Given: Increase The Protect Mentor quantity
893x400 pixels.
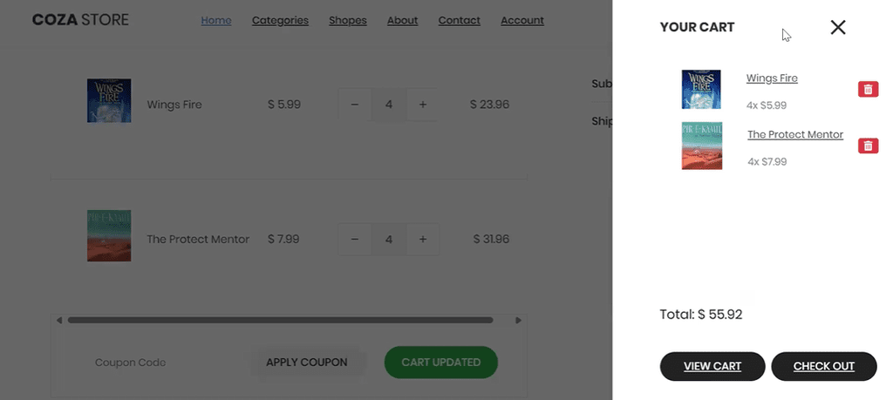Looking at the screenshot, I should tap(423, 239).
